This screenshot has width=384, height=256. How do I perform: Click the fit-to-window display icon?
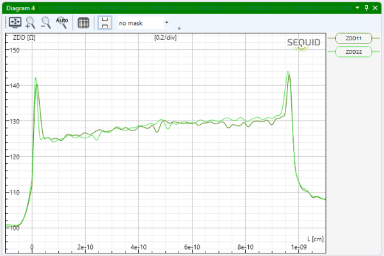[14, 23]
